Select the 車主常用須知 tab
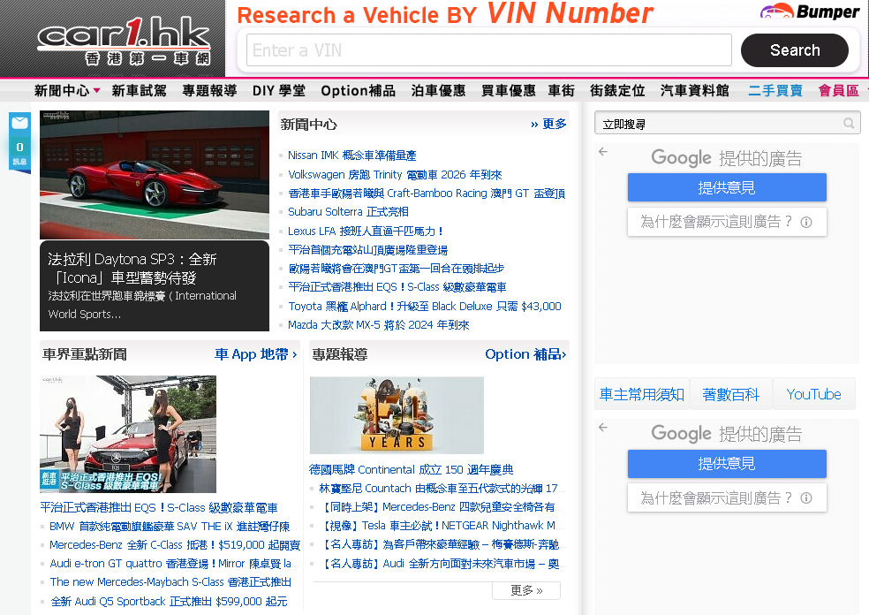Screen dimensions: 869x615 pyautogui.click(x=642, y=394)
